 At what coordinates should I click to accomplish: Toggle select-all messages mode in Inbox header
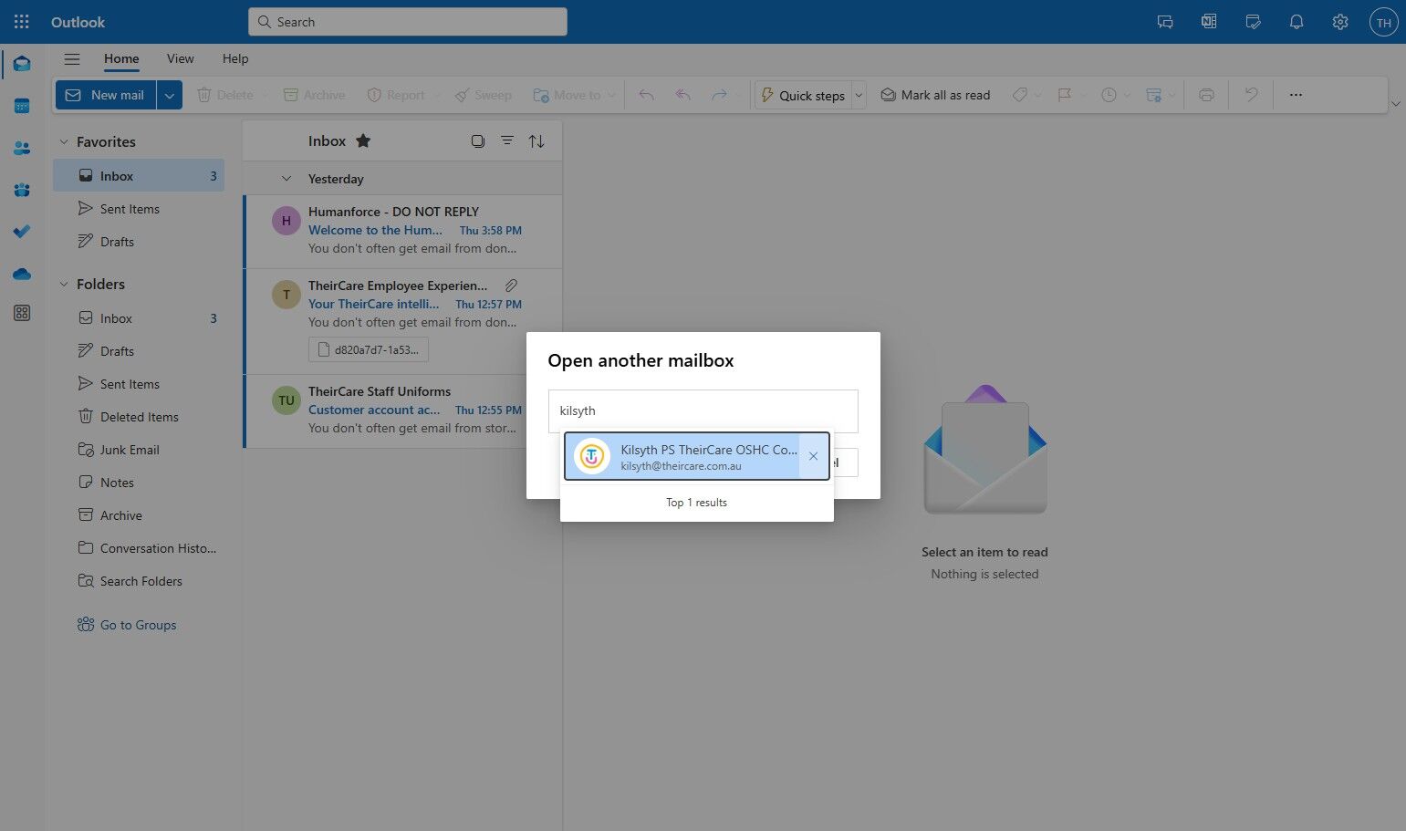click(x=478, y=140)
